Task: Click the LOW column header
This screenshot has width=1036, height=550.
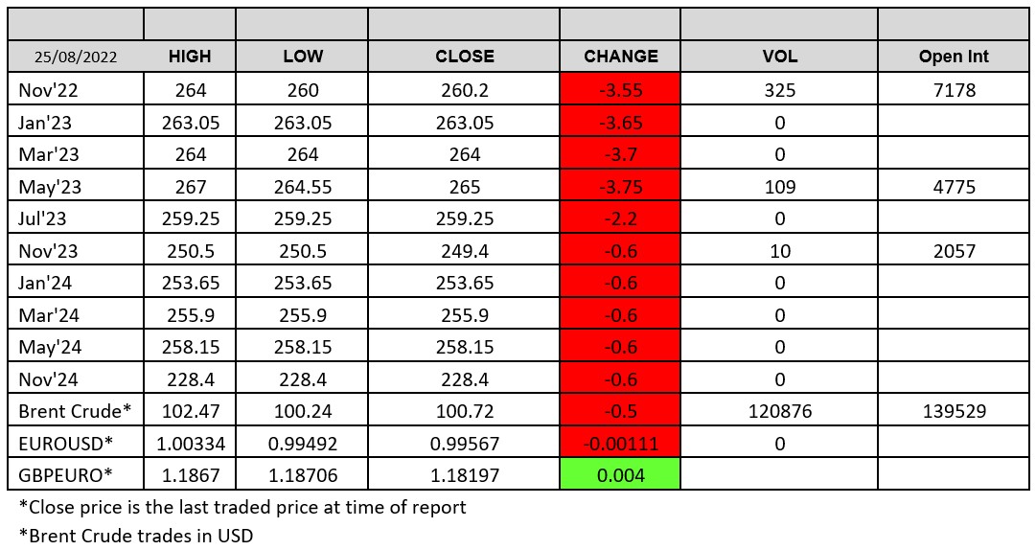Action: (303, 57)
